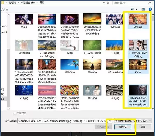155x136 pixels.
Task: Click the file name label 0001.jpg
Action: point(115,27)
